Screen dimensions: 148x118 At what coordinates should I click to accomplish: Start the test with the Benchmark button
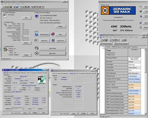52,53
